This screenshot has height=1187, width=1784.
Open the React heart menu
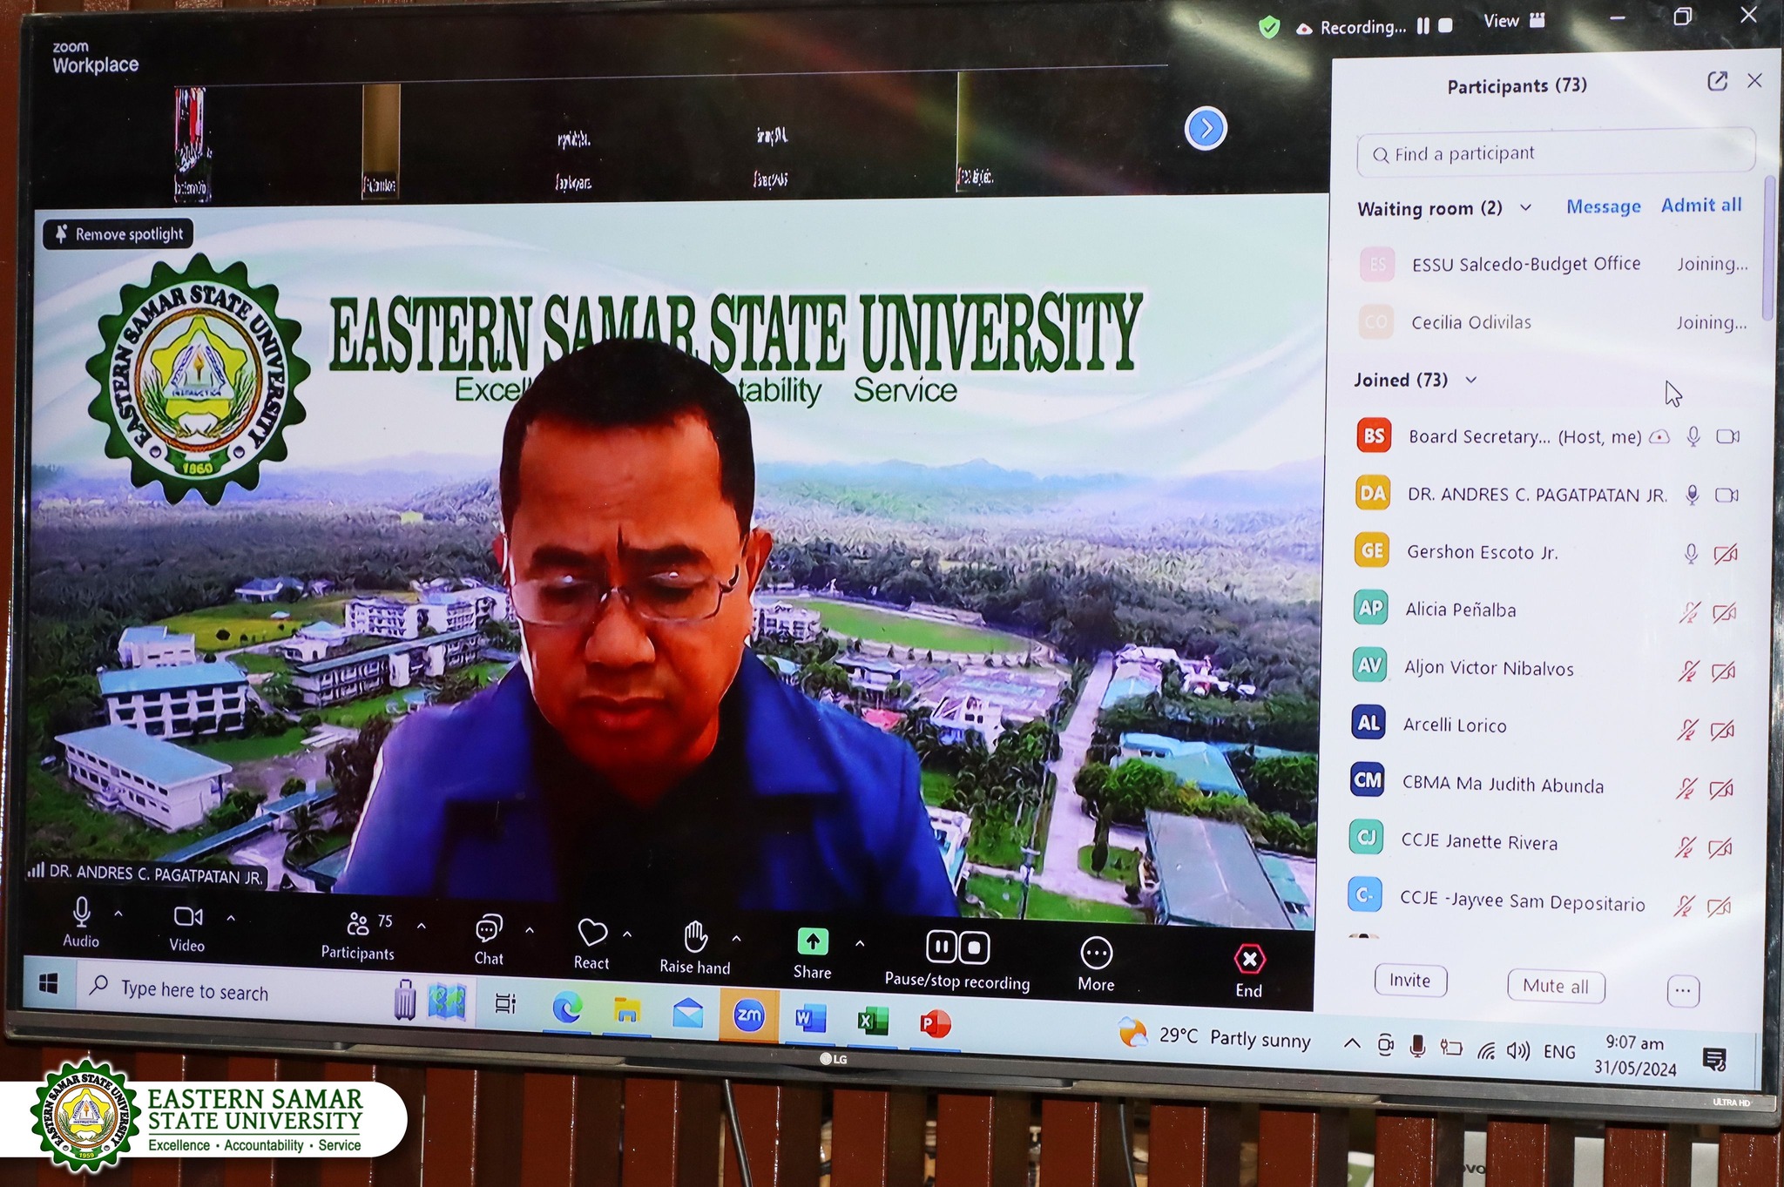592,945
